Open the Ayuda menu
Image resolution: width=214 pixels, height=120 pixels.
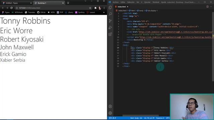point(164,2)
